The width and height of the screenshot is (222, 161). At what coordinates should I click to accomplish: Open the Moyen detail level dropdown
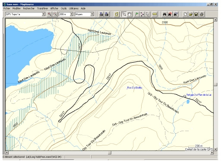click(84, 14)
